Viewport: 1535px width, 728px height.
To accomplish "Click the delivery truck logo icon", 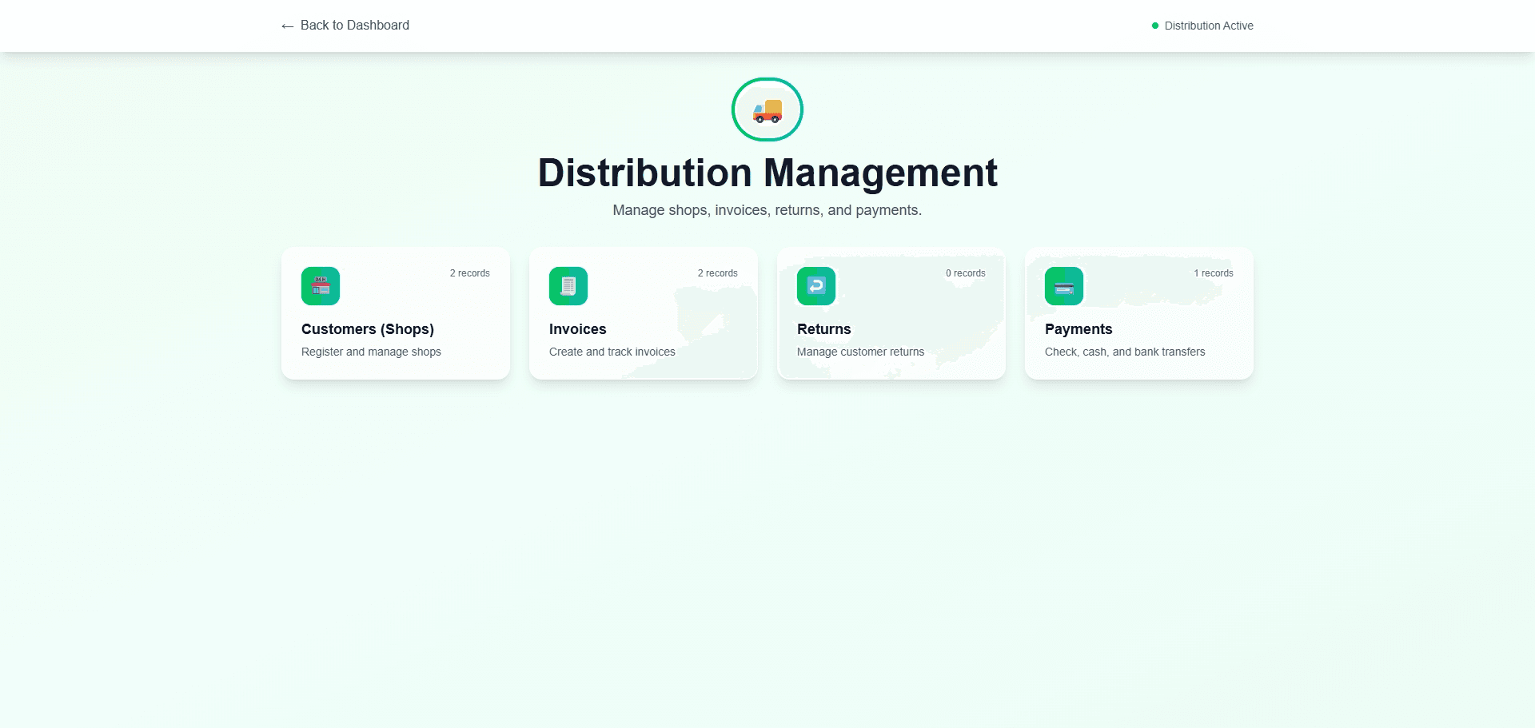I will pyautogui.click(x=766, y=109).
